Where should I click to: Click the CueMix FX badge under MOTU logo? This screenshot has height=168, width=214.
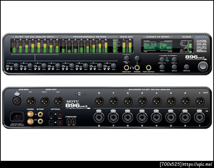[x=202, y=41]
